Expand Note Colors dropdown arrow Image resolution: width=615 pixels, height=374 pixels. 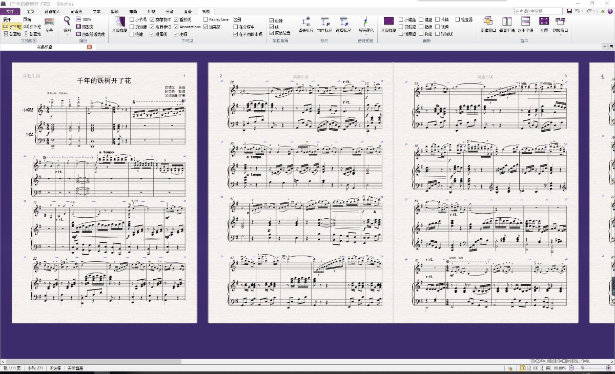pyautogui.click(x=365, y=35)
